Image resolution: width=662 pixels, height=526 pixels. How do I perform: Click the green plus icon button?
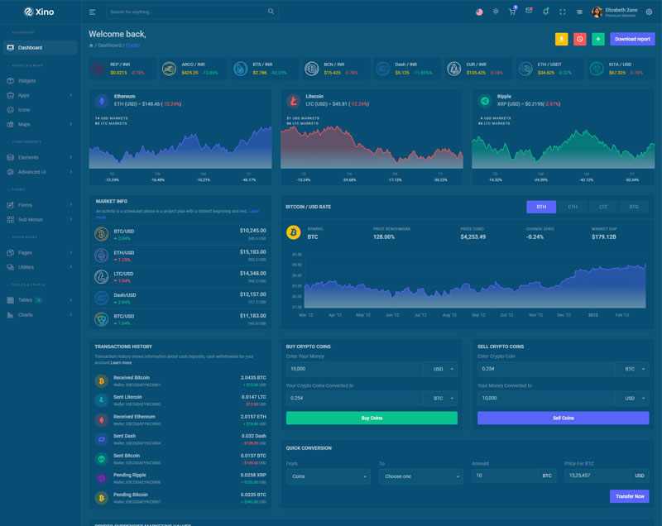(598, 39)
